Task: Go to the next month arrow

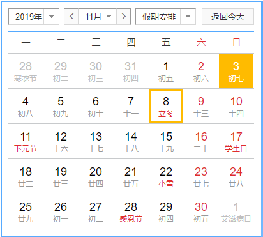Action: [x=123, y=17]
